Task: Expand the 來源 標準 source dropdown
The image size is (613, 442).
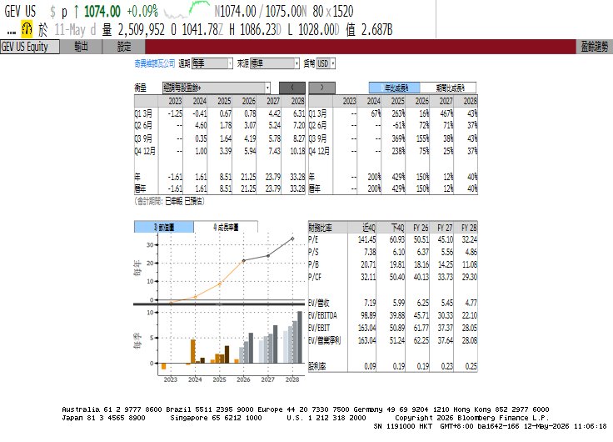Action: pyautogui.click(x=275, y=63)
